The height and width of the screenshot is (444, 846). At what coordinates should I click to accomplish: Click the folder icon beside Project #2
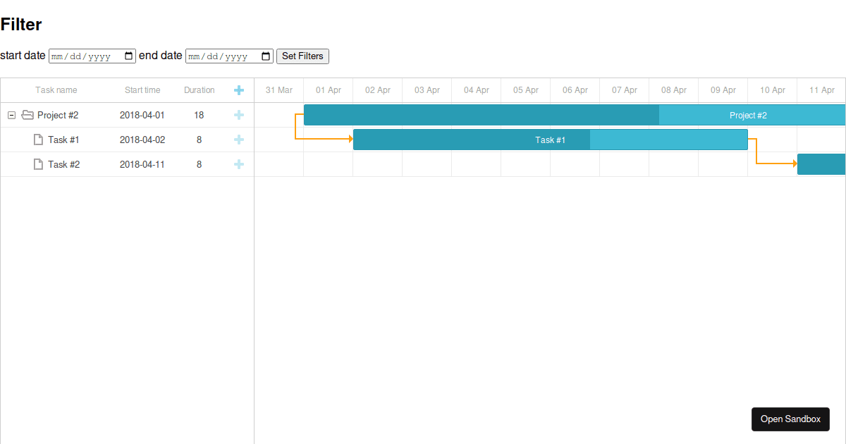(27, 115)
